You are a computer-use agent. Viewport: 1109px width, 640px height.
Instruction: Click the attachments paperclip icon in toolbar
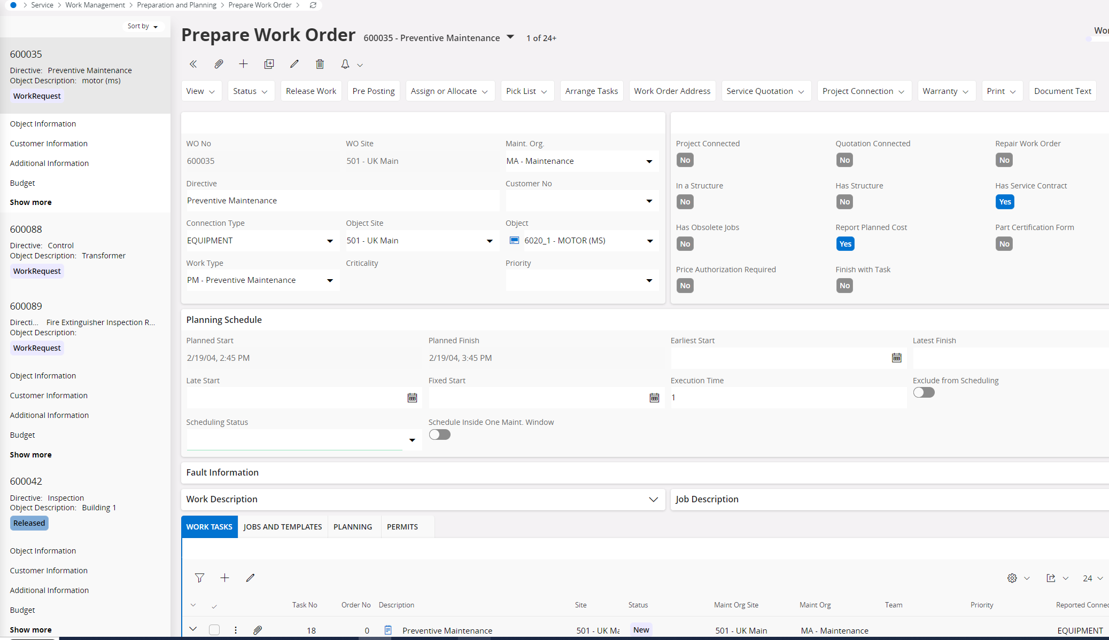[x=219, y=64]
